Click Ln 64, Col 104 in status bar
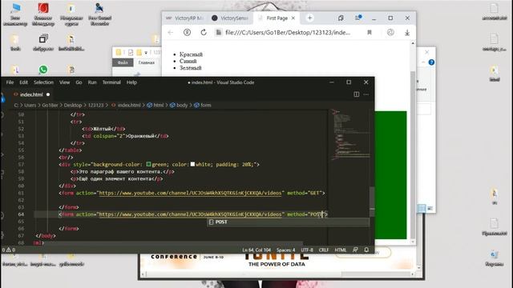 tap(256, 250)
